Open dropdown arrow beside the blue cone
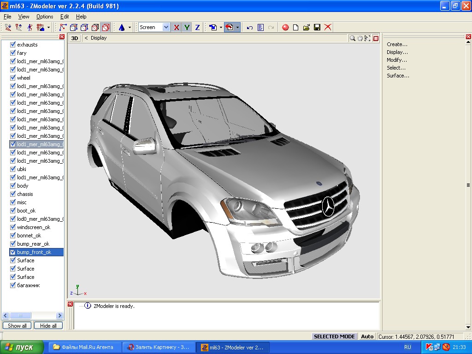 [130, 27]
